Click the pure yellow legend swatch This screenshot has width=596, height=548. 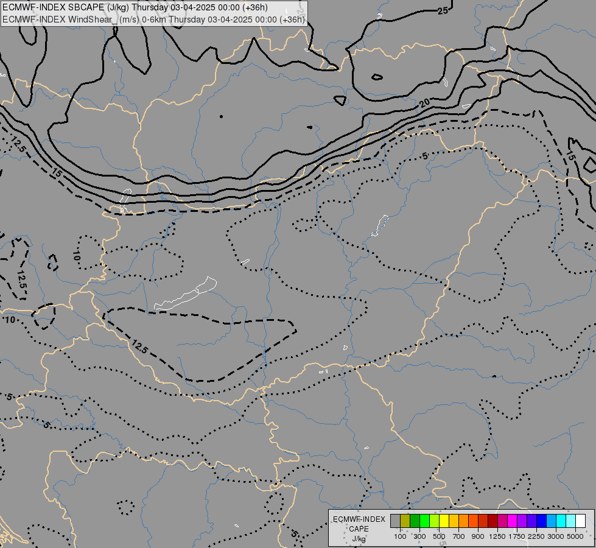[x=444, y=521]
